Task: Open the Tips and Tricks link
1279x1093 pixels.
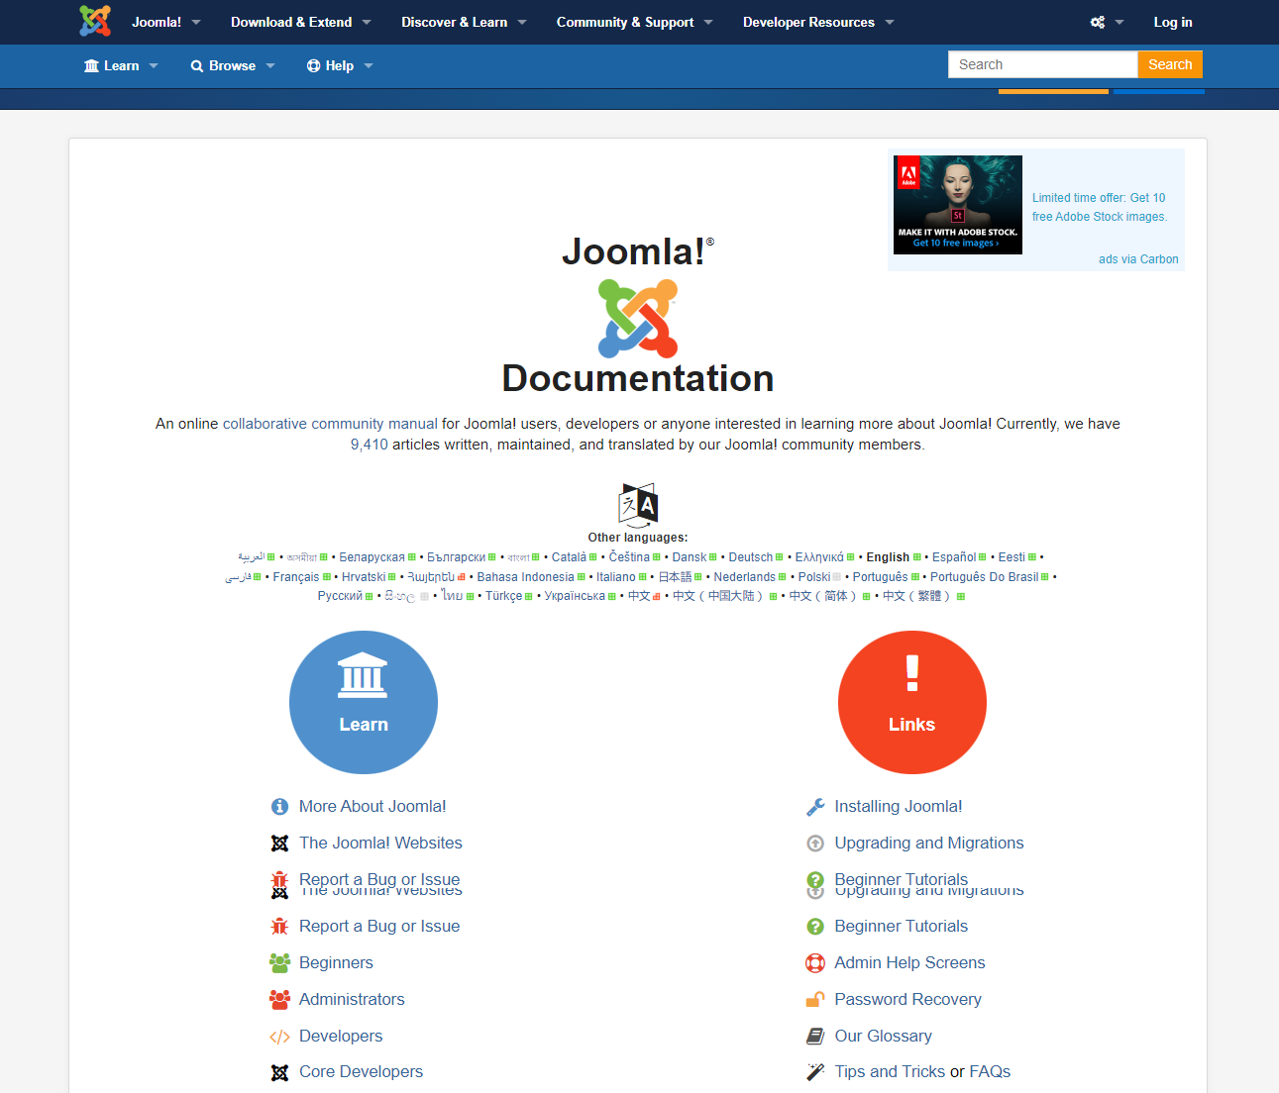Action: pyautogui.click(x=890, y=1072)
